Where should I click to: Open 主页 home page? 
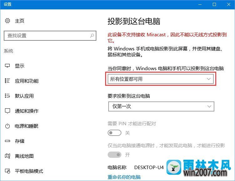coord(19,21)
